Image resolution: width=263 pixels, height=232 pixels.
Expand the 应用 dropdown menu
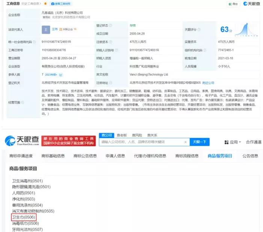point(240,142)
